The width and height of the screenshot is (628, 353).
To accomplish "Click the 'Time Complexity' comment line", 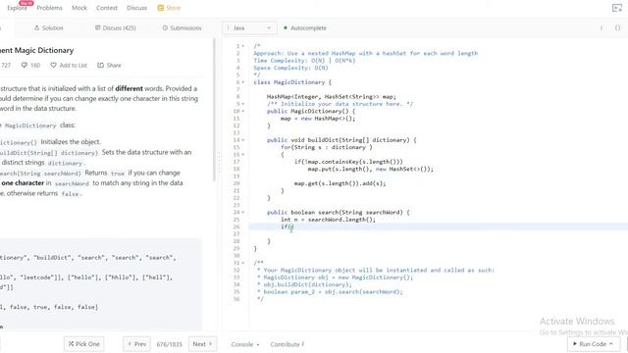I will pyautogui.click(x=304, y=61).
